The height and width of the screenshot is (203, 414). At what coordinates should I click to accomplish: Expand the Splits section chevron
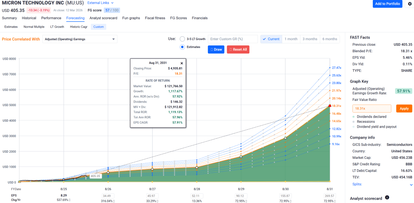411,184
